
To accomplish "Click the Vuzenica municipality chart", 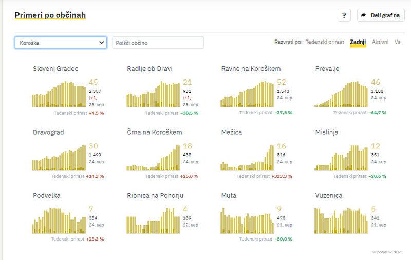I will click(x=341, y=221).
